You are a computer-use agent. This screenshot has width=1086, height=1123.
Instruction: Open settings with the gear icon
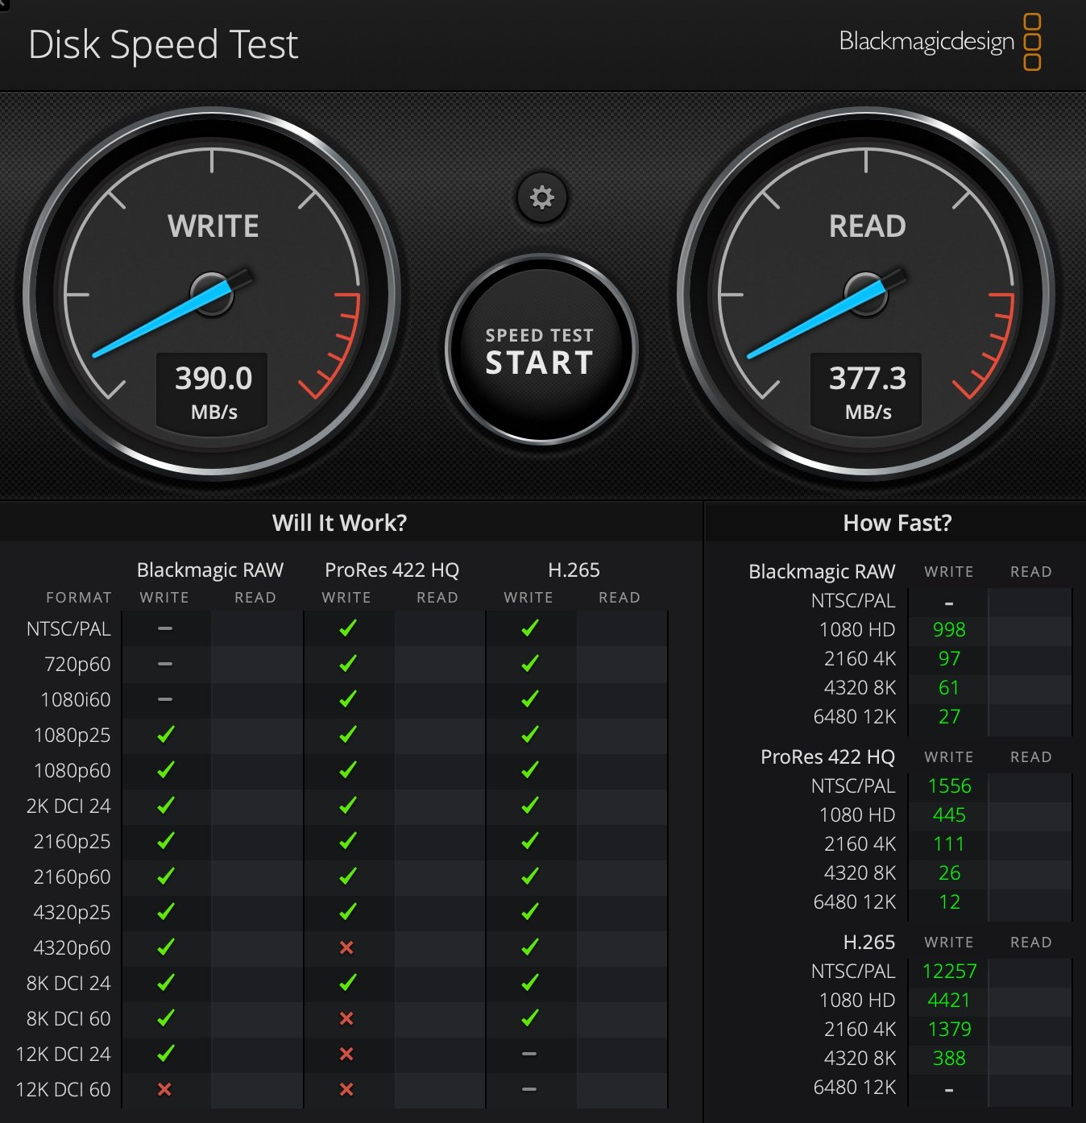point(541,197)
